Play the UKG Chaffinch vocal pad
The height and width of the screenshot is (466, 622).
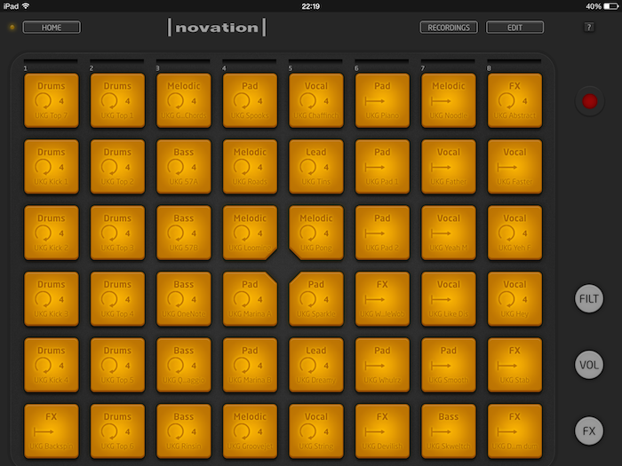[x=316, y=100]
